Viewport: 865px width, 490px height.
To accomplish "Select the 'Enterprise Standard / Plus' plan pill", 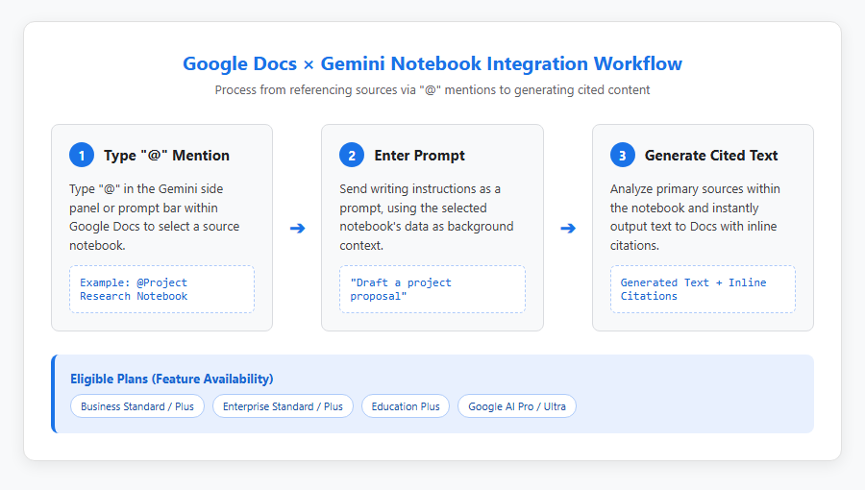I will click(283, 406).
